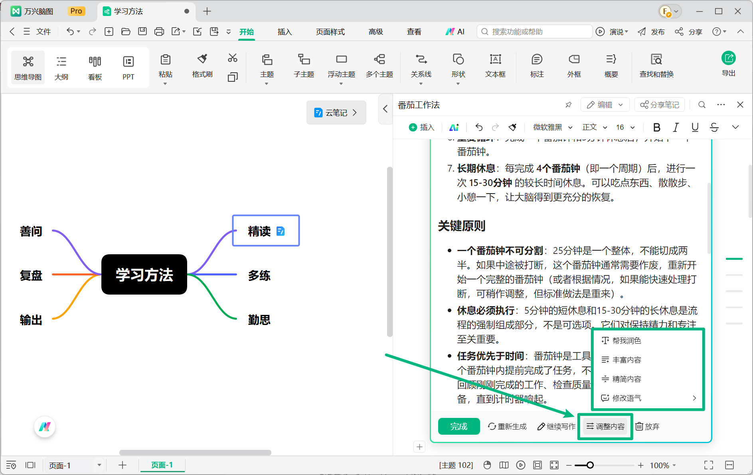The image size is (753, 475).
Task: Expand 修改语气 submenu
Action: pyautogui.click(x=648, y=398)
